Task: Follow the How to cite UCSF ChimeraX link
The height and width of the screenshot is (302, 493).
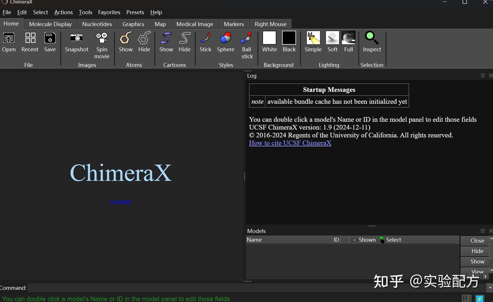Action: 290,143
